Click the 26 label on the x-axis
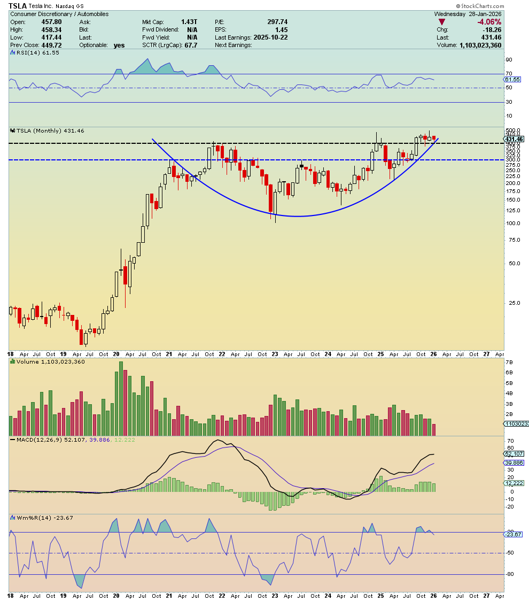 tap(434, 355)
